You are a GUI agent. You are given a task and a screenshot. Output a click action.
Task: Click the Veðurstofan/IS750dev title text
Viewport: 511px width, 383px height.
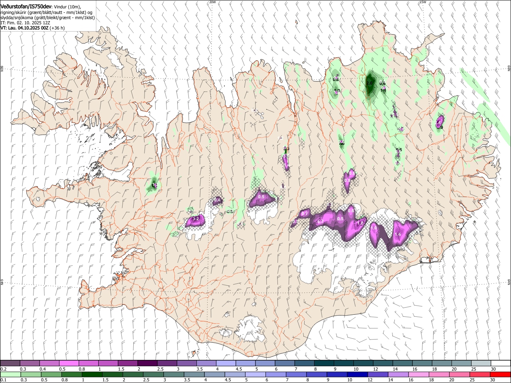click(x=26, y=7)
